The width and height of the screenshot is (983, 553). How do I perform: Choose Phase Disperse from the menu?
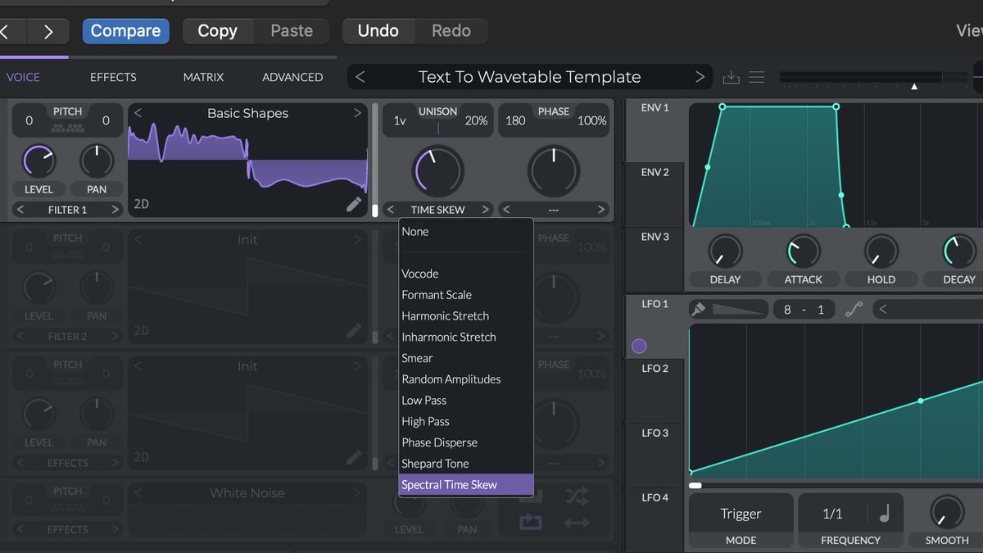[x=466, y=442]
